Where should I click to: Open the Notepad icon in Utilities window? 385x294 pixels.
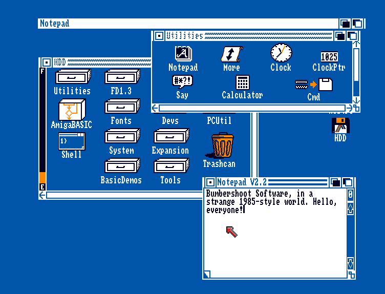(x=183, y=54)
